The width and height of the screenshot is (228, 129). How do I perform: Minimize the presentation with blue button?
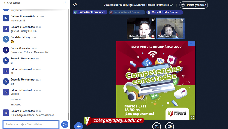191,44
